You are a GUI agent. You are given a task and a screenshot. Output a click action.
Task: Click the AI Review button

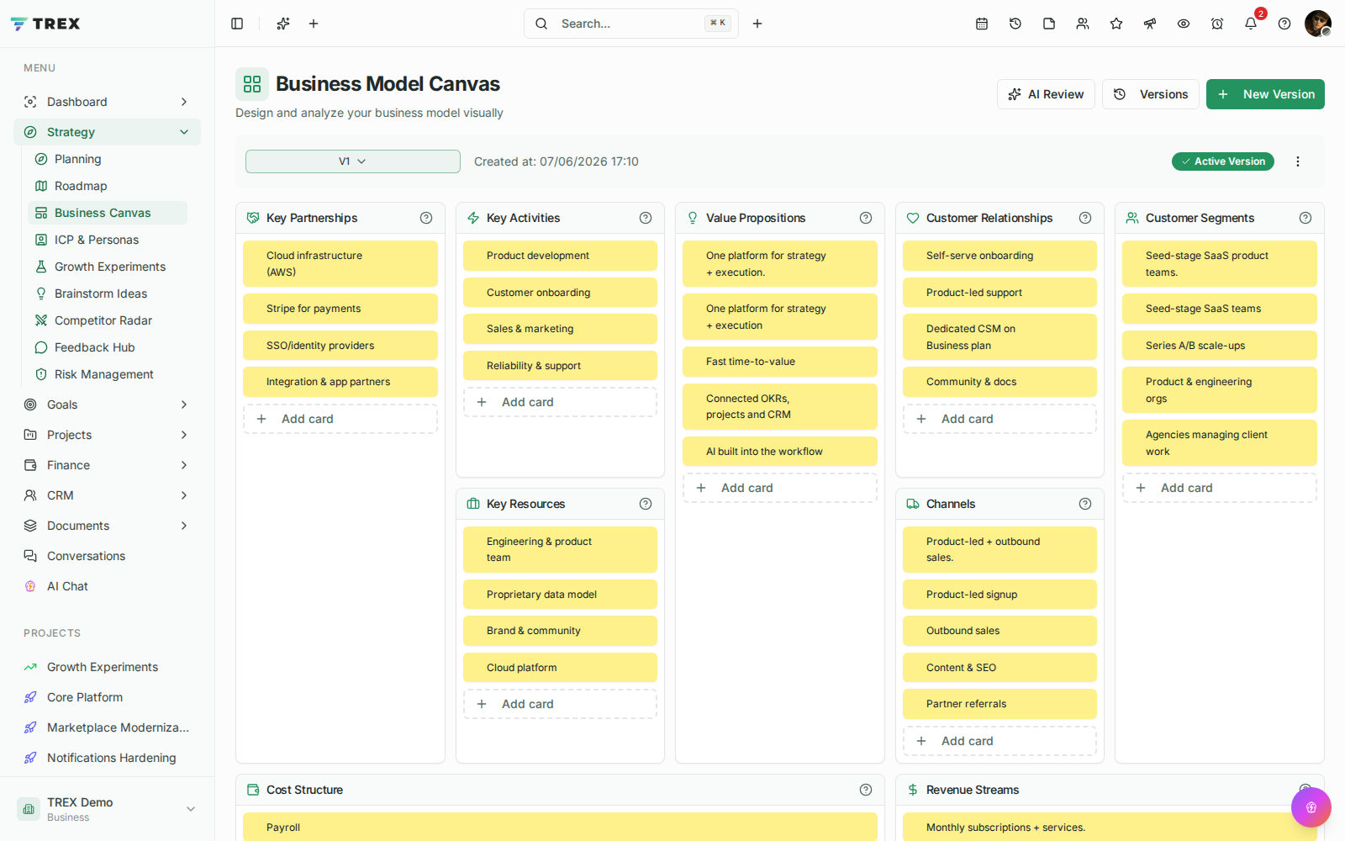pos(1046,94)
